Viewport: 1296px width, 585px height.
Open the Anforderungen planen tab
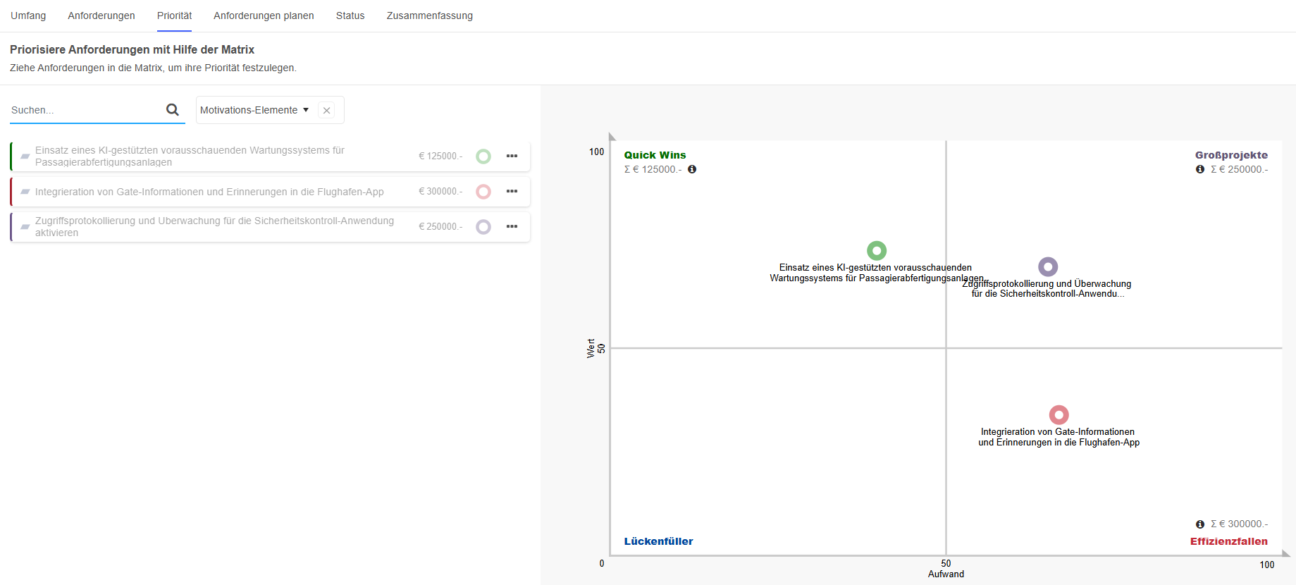(264, 16)
